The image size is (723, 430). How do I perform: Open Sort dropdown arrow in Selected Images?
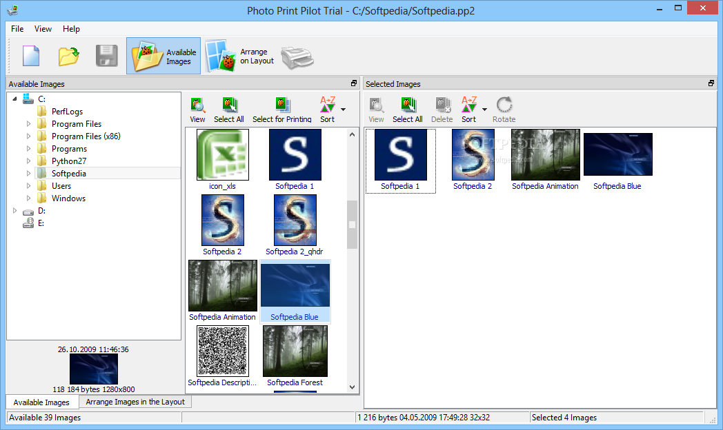pos(484,110)
